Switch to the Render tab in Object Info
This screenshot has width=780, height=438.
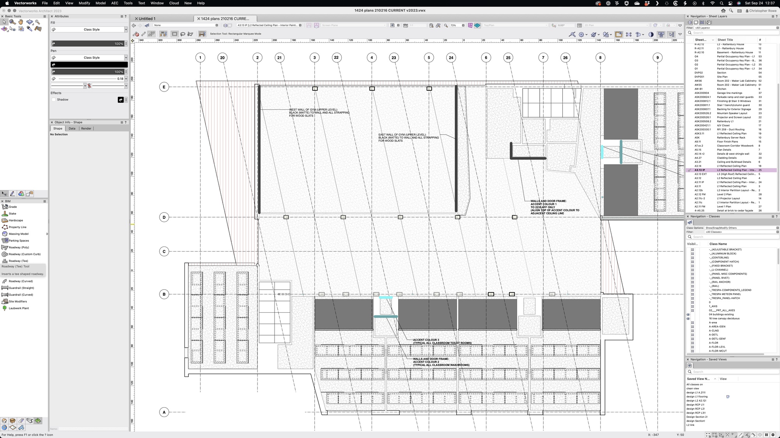tap(86, 128)
